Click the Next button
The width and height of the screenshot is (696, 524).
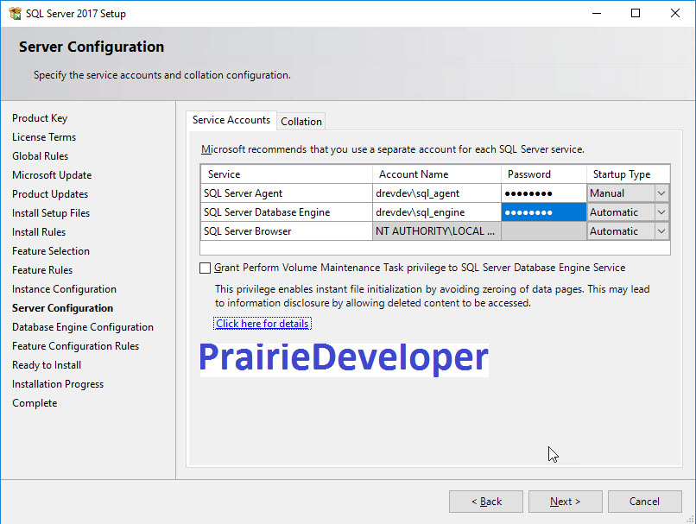(565, 502)
